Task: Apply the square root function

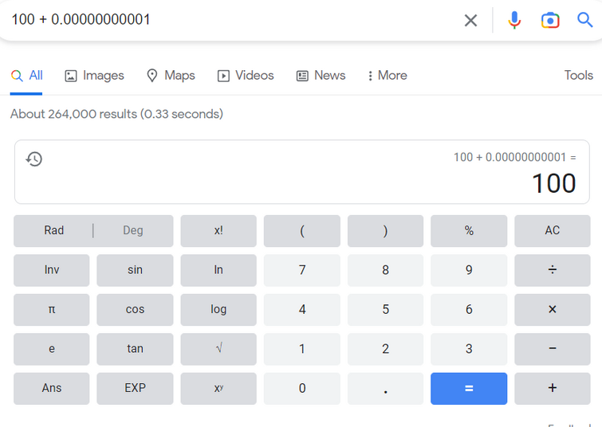Action: point(218,349)
